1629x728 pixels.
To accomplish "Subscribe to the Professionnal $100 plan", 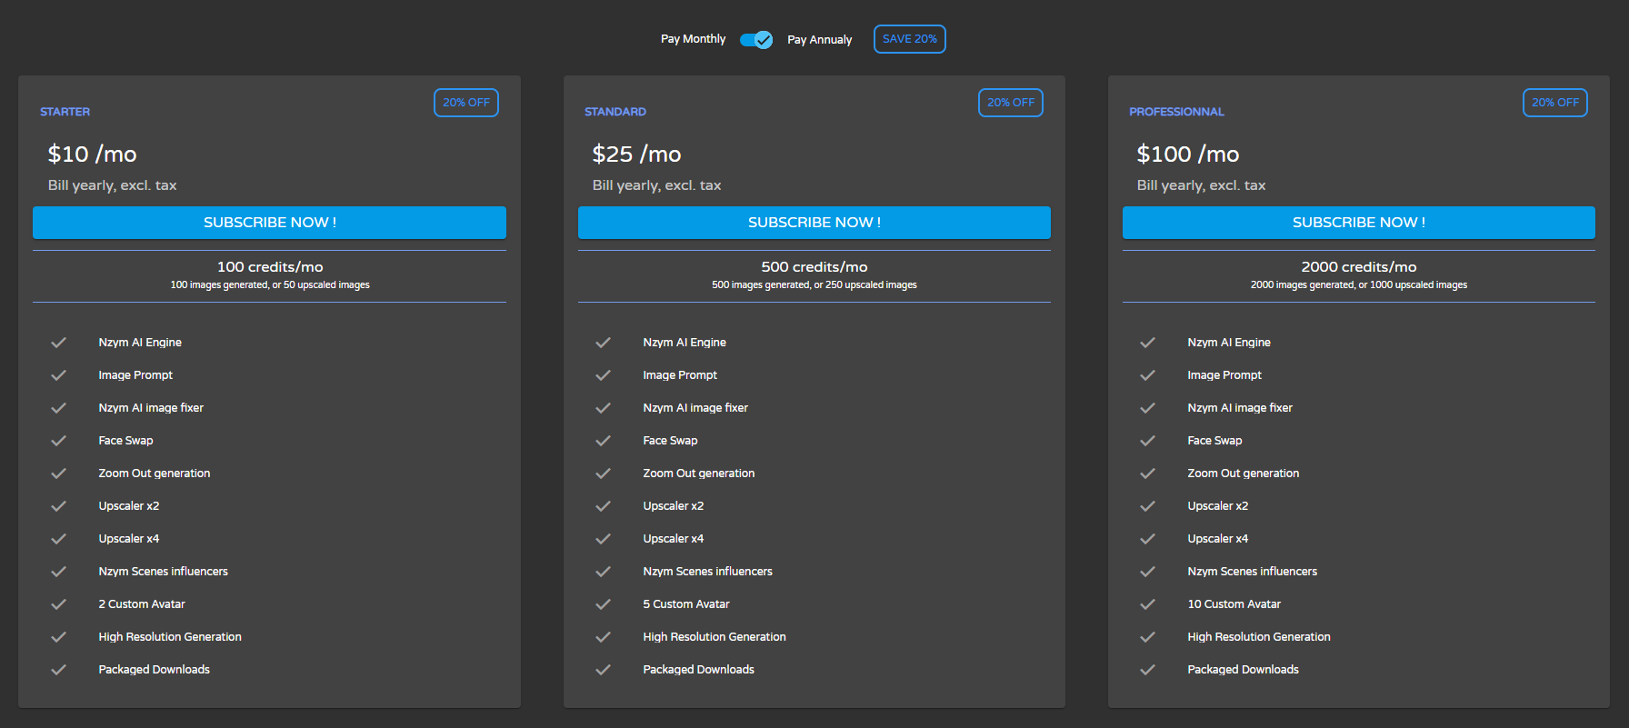I will 1358,223.
